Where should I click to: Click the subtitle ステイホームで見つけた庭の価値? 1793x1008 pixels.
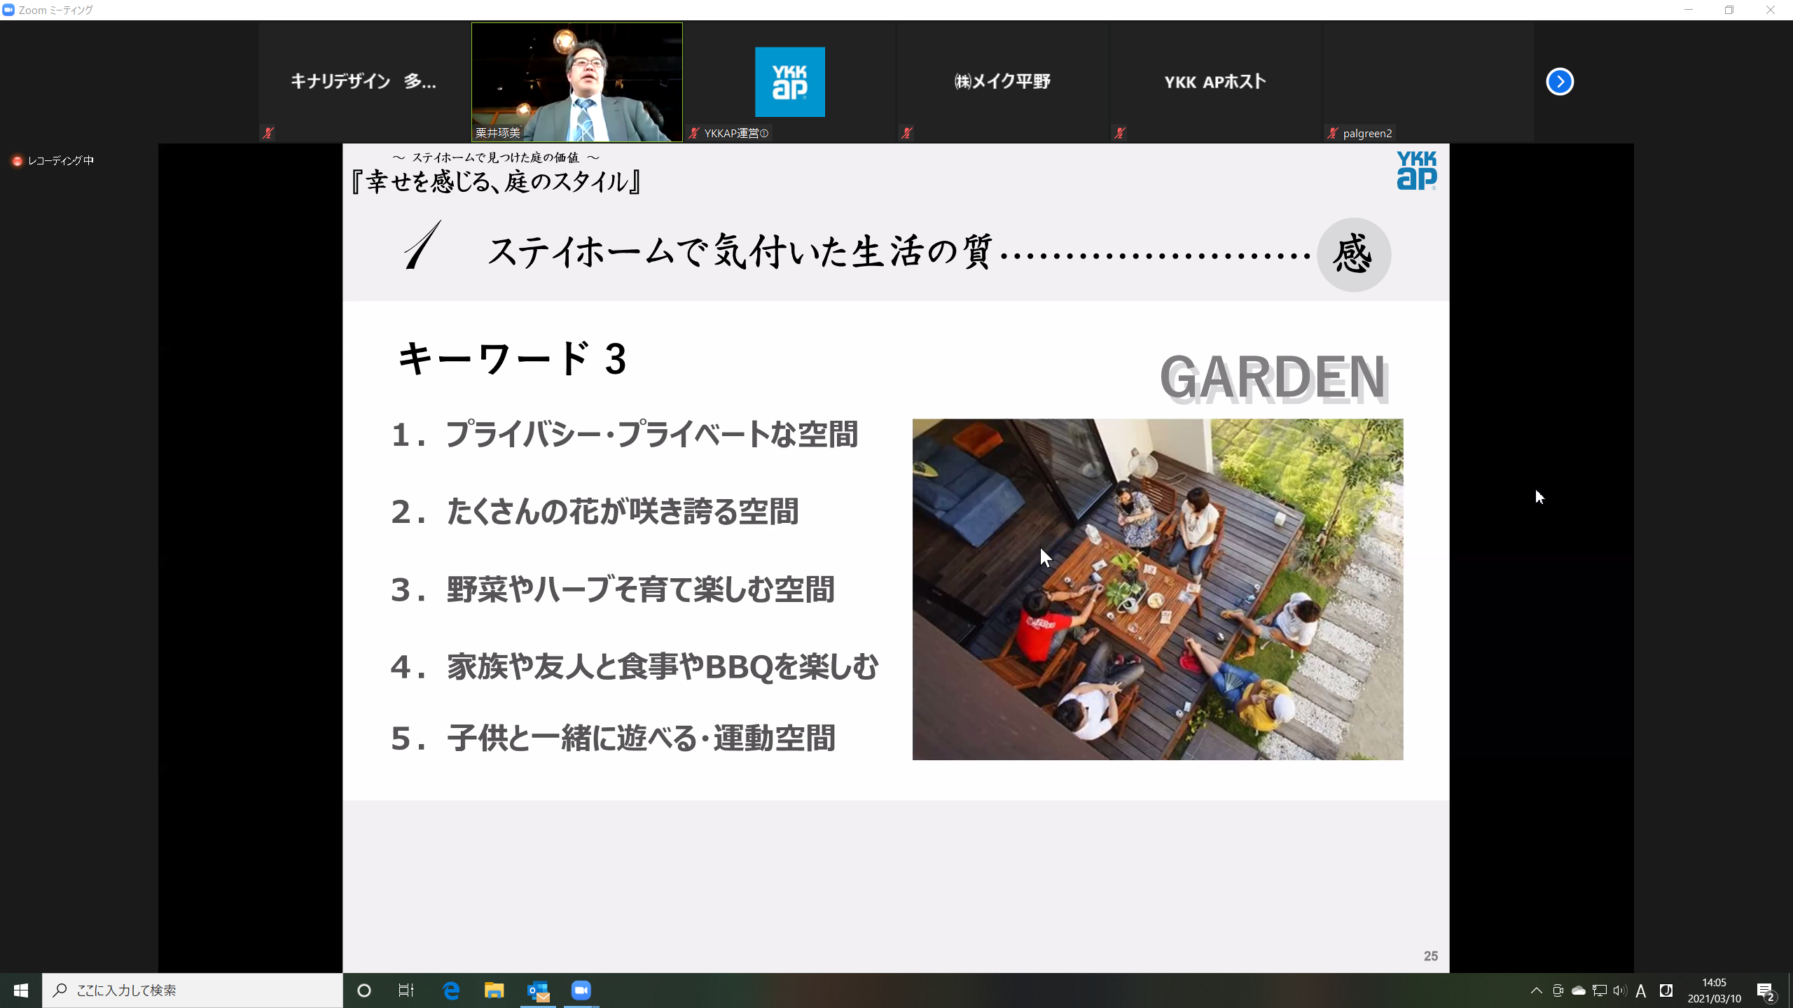pos(496,157)
